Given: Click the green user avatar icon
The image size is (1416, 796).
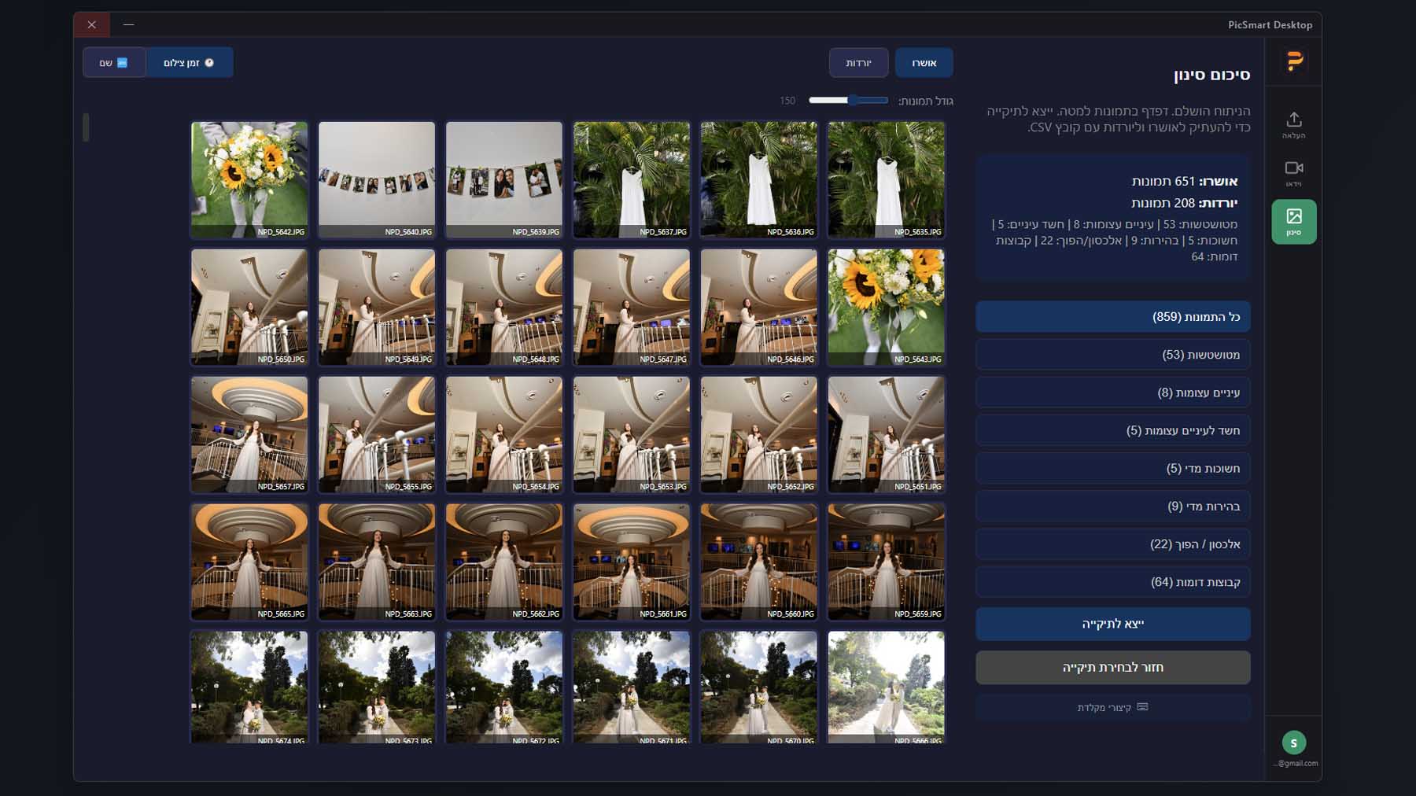Looking at the screenshot, I should 1293,742.
